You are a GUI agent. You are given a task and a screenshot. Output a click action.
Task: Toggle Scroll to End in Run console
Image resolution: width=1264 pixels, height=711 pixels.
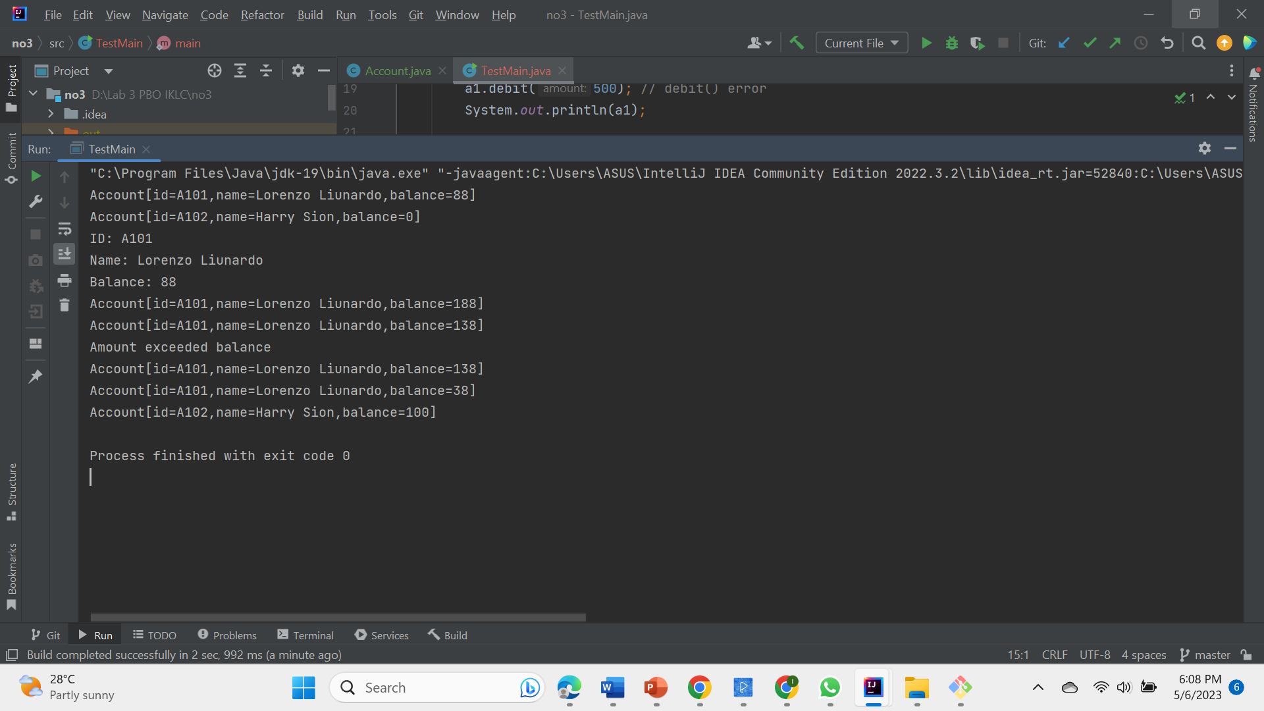pyautogui.click(x=64, y=253)
